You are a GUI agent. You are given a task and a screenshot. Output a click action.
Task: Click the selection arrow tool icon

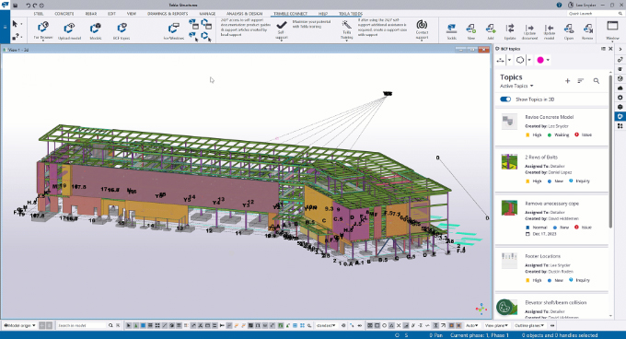(x=15, y=24)
